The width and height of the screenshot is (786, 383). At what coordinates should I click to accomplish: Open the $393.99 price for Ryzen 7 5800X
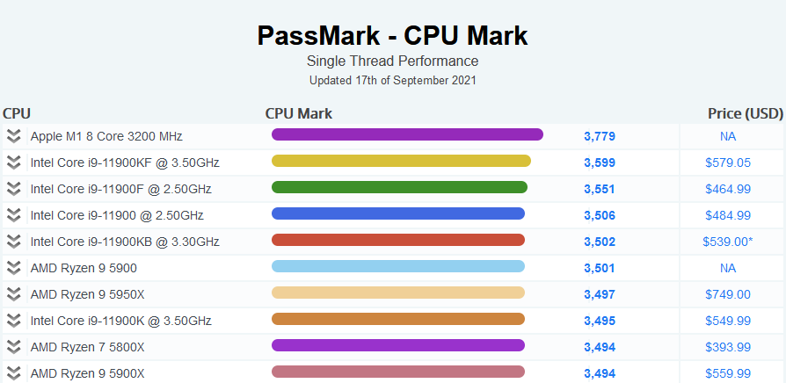point(727,347)
